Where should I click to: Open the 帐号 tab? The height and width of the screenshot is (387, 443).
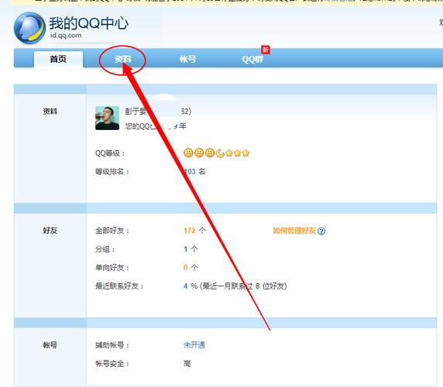pos(187,60)
